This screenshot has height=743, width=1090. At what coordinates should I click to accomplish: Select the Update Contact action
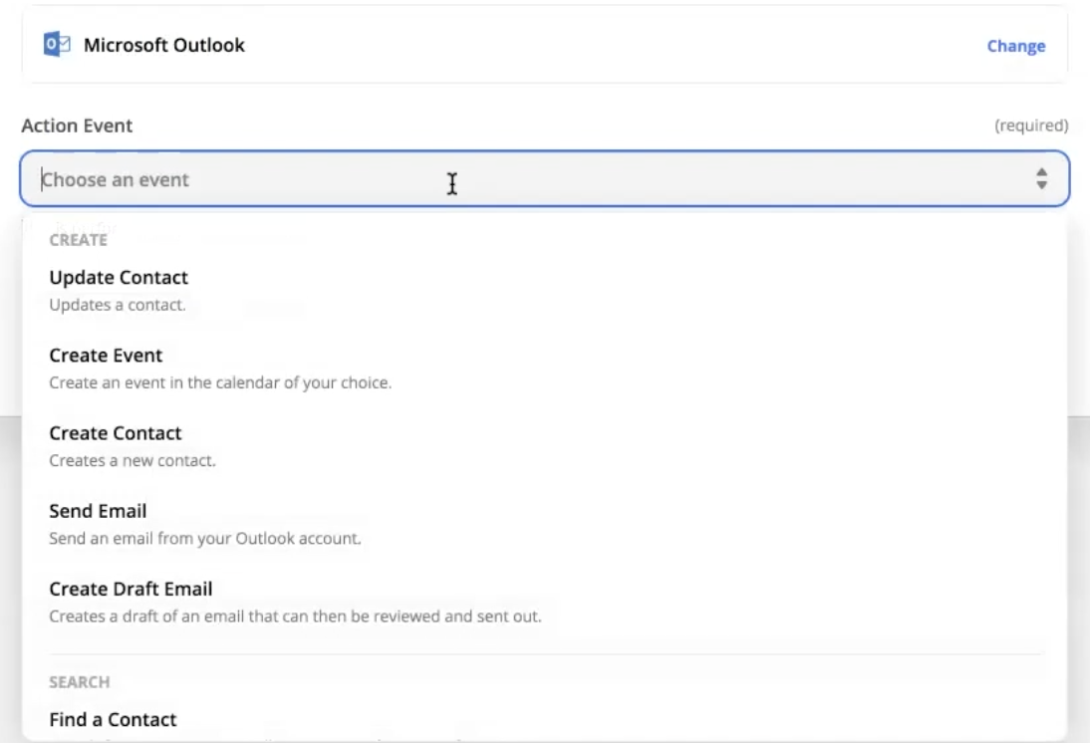[119, 277]
